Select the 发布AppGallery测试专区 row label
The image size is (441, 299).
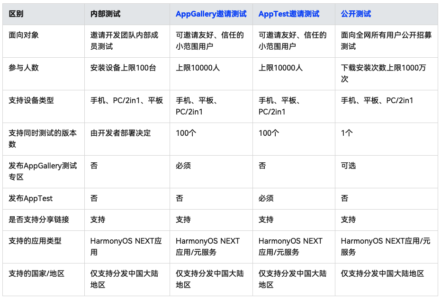click(x=43, y=171)
